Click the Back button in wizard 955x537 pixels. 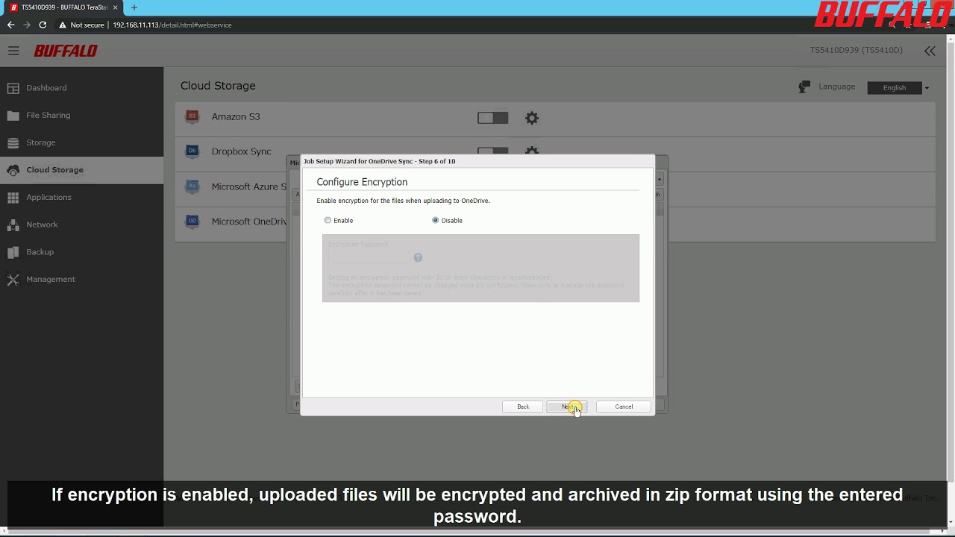coord(523,406)
